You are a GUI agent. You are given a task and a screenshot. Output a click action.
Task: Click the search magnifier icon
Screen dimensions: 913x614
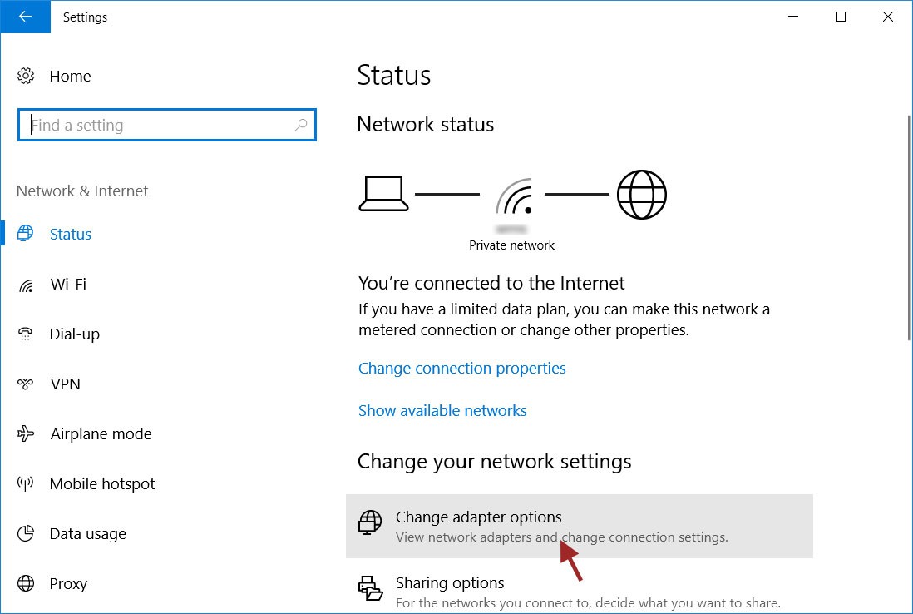pyautogui.click(x=300, y=125)
